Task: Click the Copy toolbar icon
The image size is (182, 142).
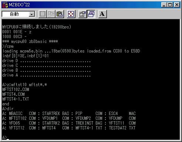Action: coord(51,14)
